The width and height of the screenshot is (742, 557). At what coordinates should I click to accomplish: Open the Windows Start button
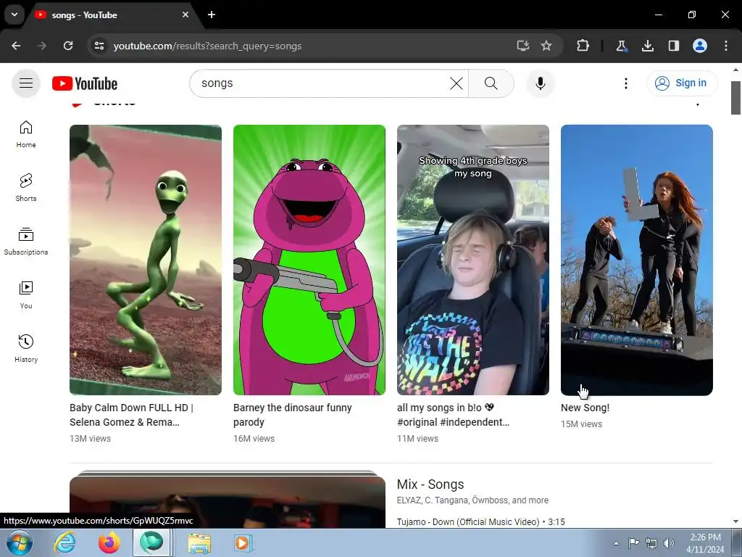point(20,542)
